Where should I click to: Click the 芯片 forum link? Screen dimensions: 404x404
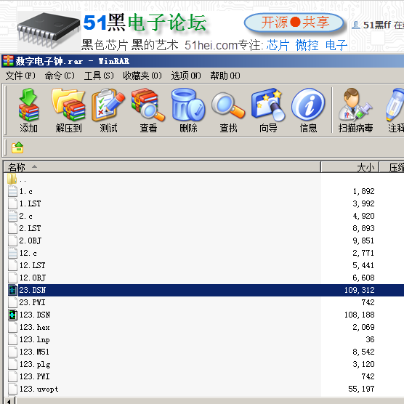point(278,45)
